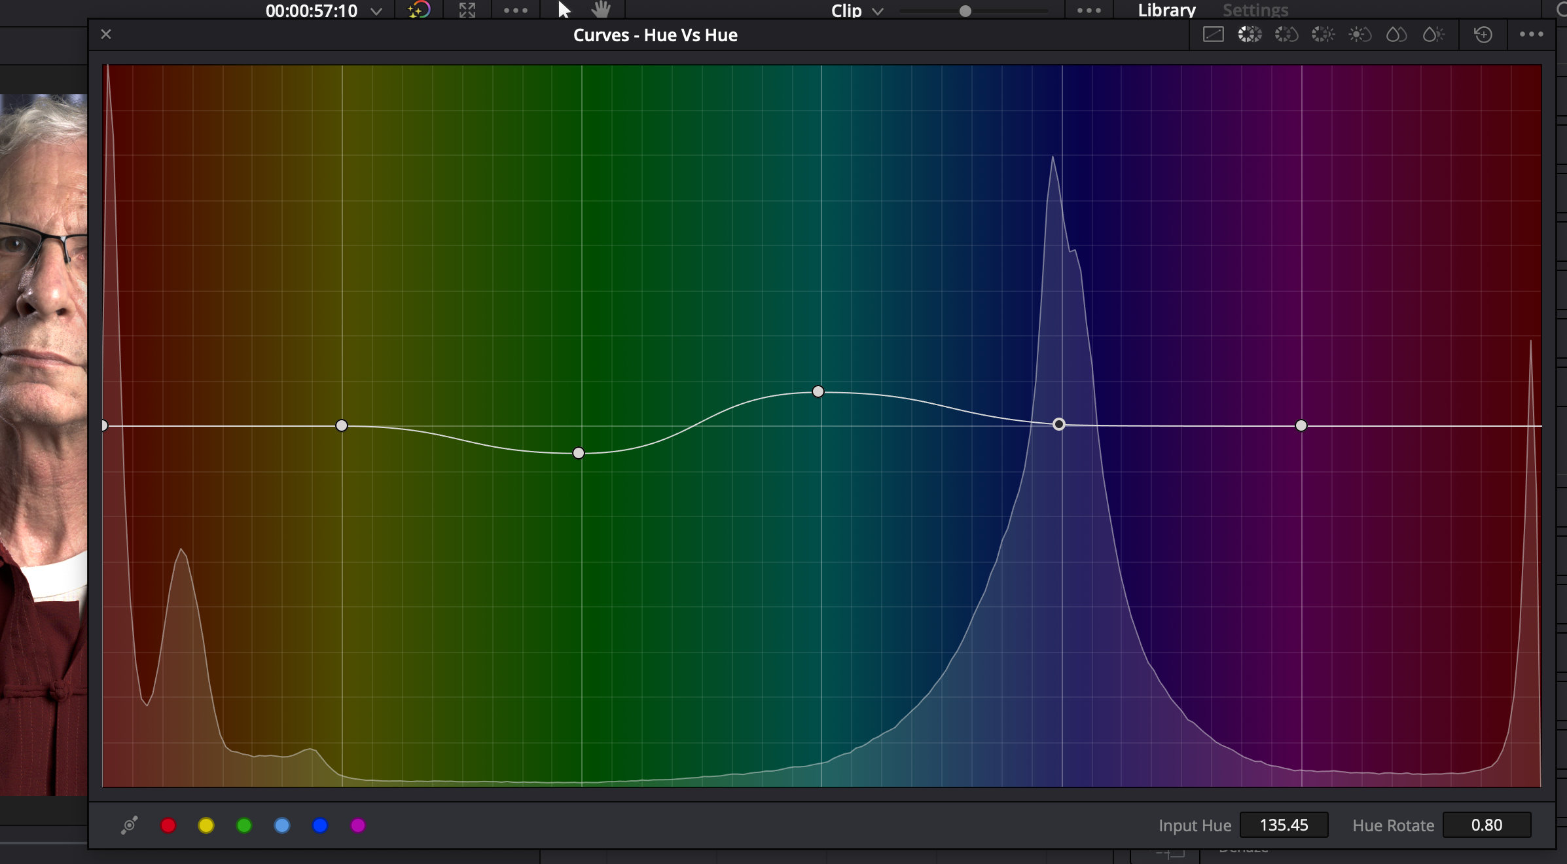1567x864 pixels.
Task: Switch to the Settings tab
Action: pyautogui.click(x=1255, y=10)
